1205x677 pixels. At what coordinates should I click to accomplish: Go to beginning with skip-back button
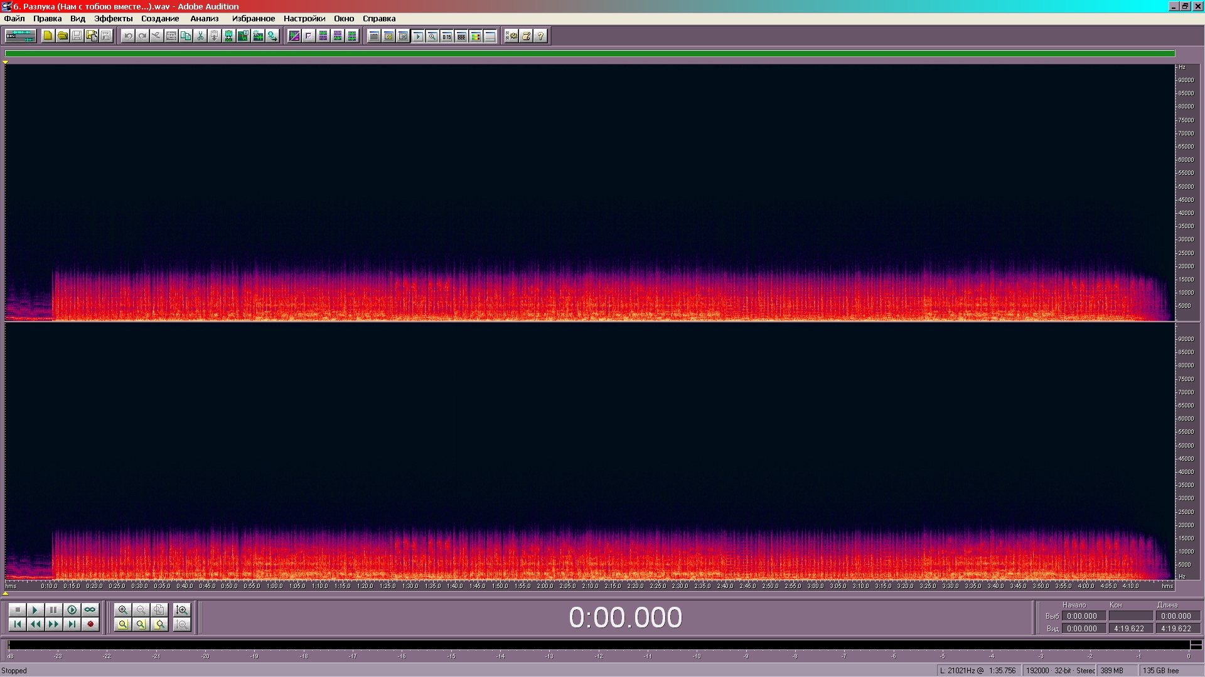point(18,624)
